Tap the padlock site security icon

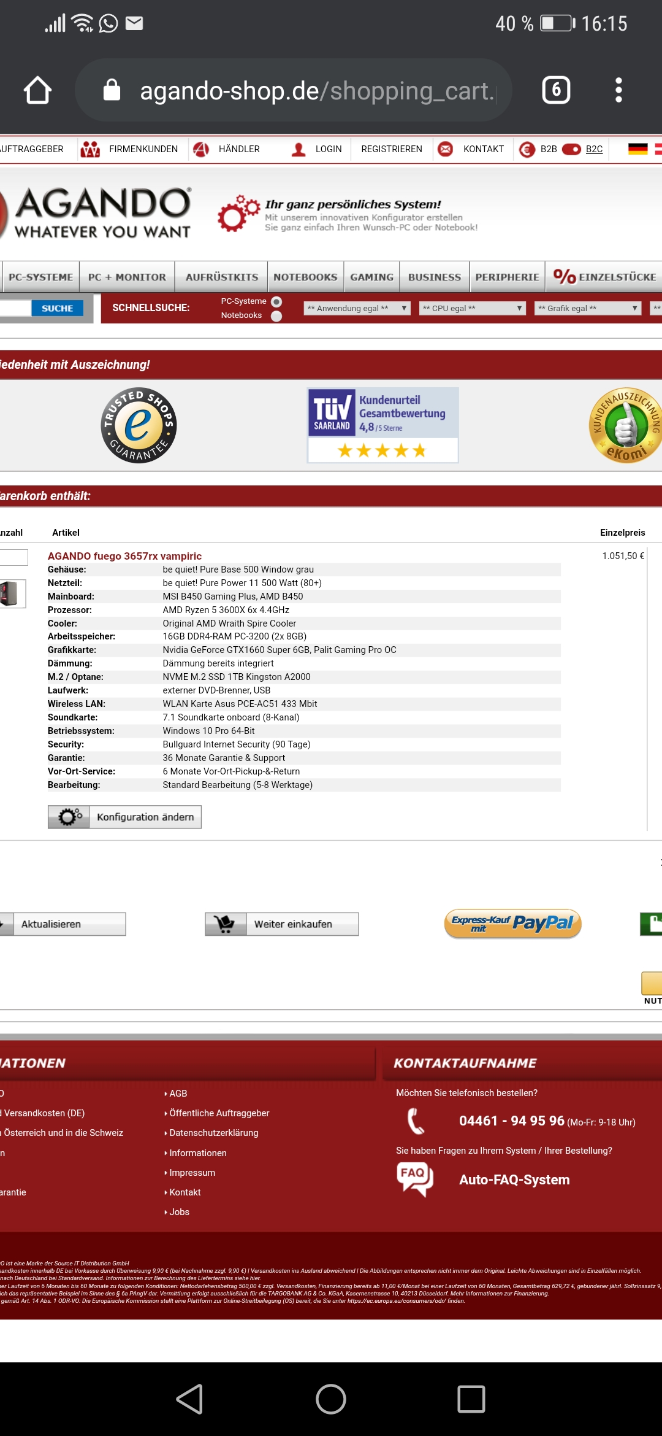pos(112,90)
